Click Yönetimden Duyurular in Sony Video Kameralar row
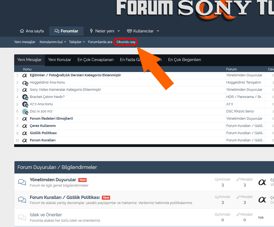Viewport: 274px width, 227px height. click(244, 90)
